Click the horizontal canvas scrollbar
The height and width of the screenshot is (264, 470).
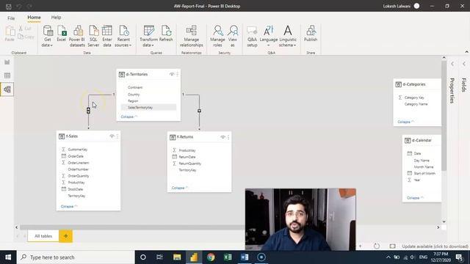[x=132, y=227]
